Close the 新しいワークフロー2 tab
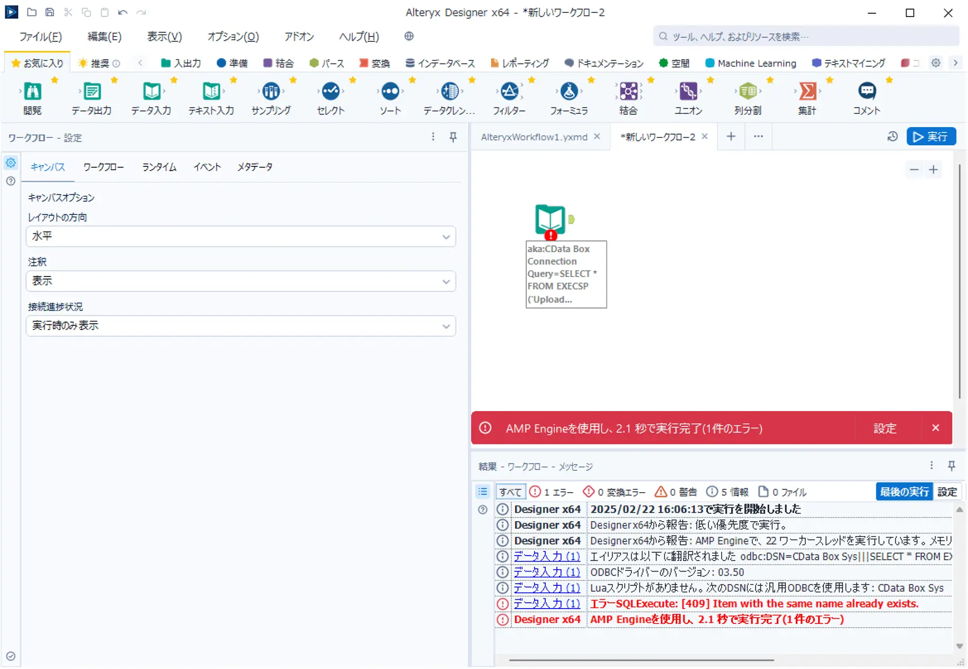 [705, 137]
